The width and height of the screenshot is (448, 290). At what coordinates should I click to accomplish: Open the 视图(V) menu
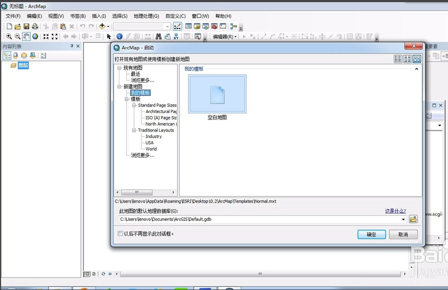pos(56,16)
